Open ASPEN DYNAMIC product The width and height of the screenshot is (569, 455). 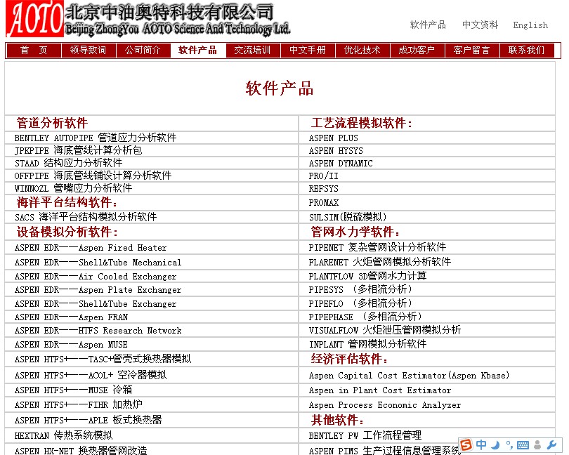pyautogui.click(x=341, y=164)
